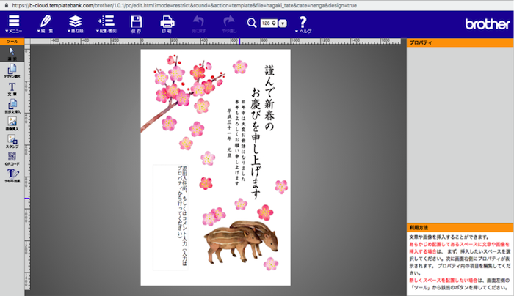This screenshot has height=296, width=514.
Task: Click the vertical ruler blue position marker
Action: pyautogui.click(x=27, y=199)
